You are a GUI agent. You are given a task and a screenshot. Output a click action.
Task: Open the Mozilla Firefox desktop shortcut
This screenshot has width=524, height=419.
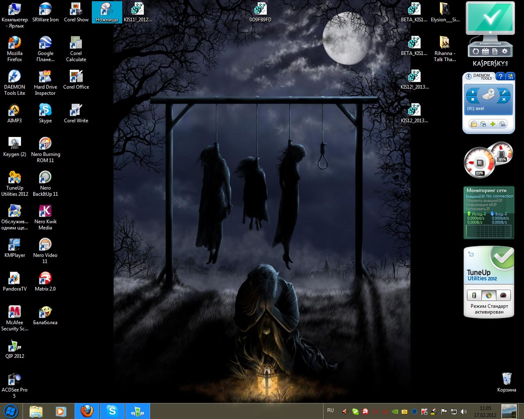click(x=15, y=49)
